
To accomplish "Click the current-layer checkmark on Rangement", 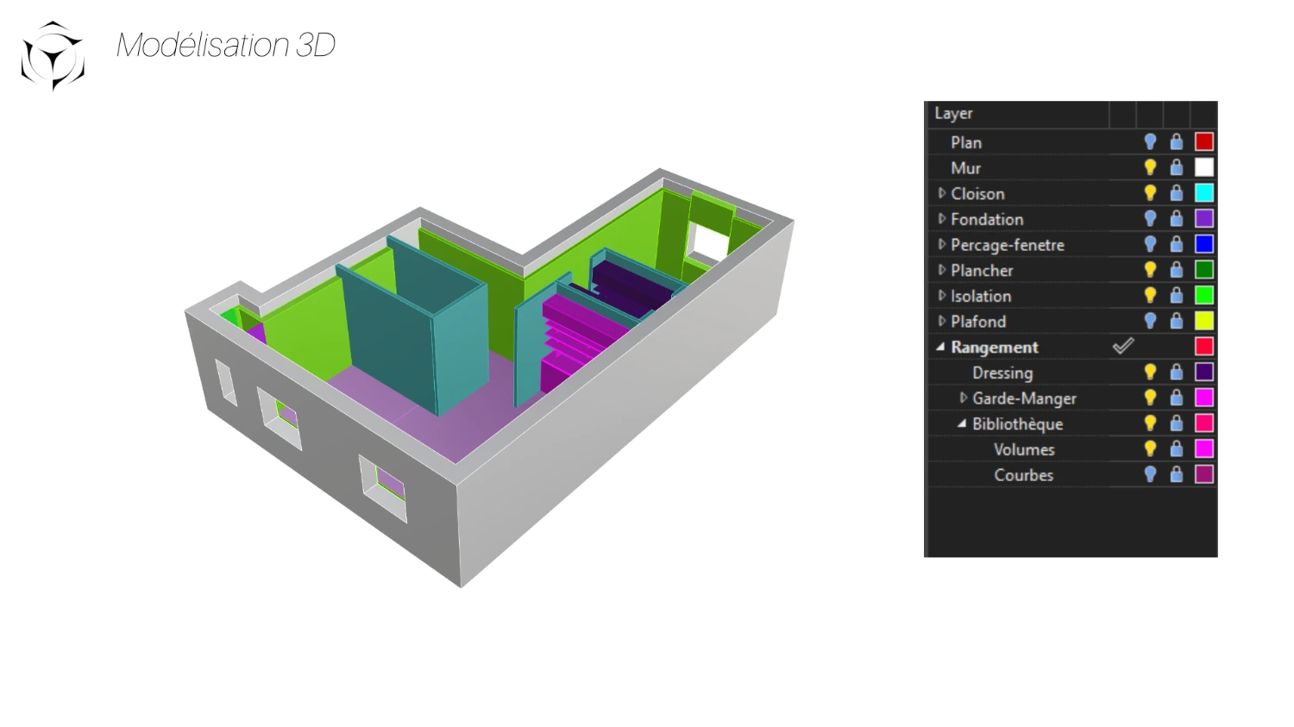I will point(1122,347).
